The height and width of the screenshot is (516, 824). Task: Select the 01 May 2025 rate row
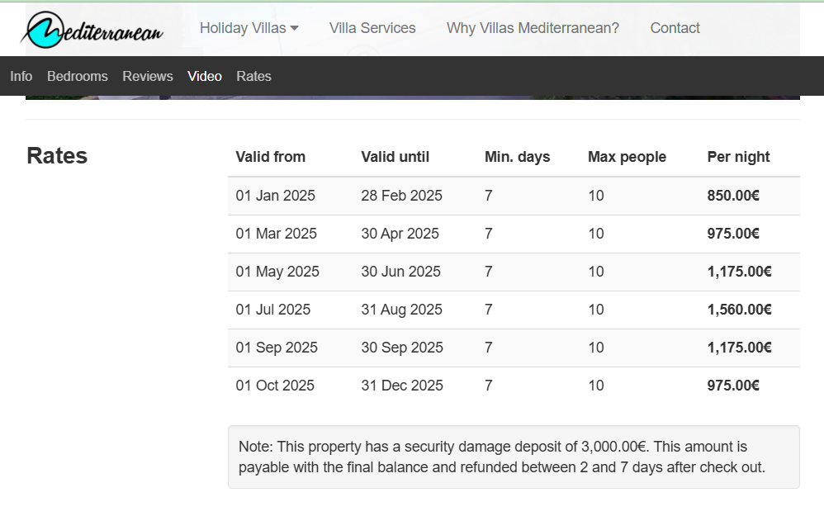pyautogui.click(x=514, y=272)
